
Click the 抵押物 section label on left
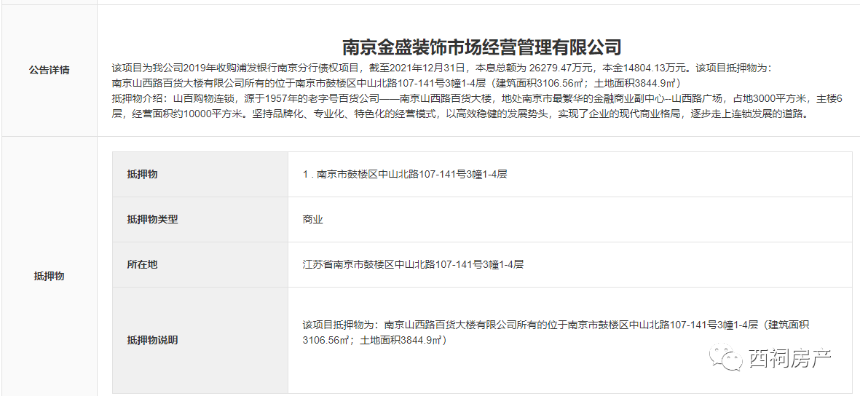[50, 276]
